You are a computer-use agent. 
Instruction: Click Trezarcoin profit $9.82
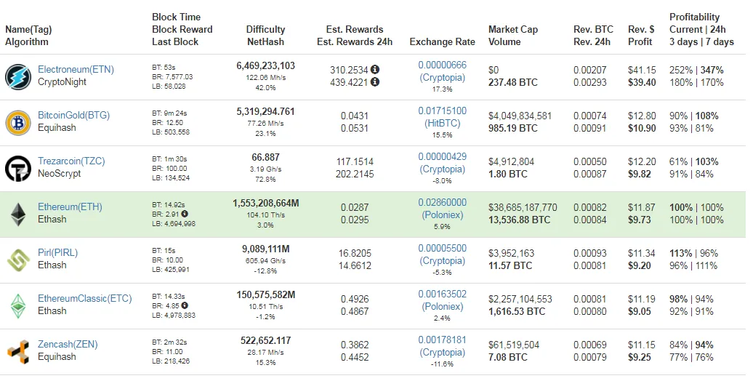[x=639, y=174]
